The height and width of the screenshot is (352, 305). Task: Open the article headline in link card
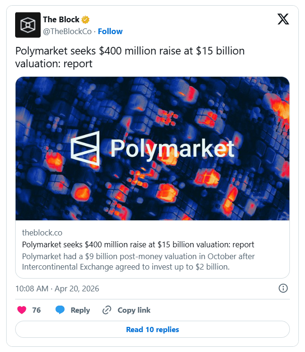tap(138, 244)
